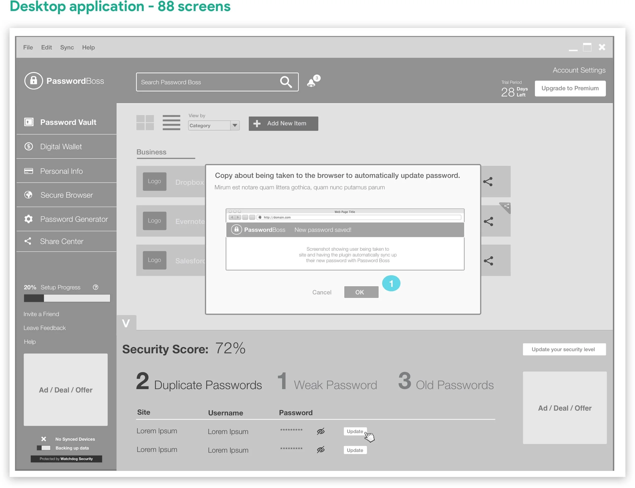Image resolution: width=635 pixels, height=488 pixels.
Task: Click Help link in sidebar
Action: 29,342
